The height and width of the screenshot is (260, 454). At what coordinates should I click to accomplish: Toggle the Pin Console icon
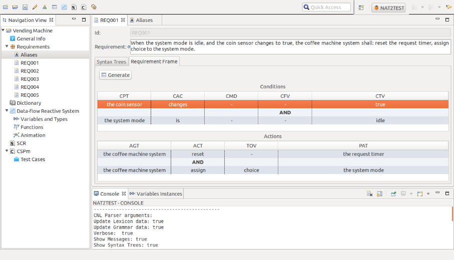(393, 194)
